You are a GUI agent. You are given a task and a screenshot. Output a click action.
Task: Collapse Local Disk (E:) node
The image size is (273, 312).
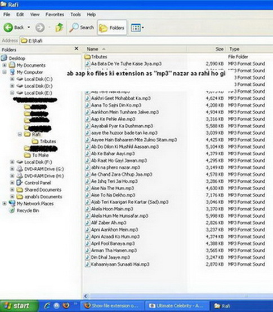12,93
